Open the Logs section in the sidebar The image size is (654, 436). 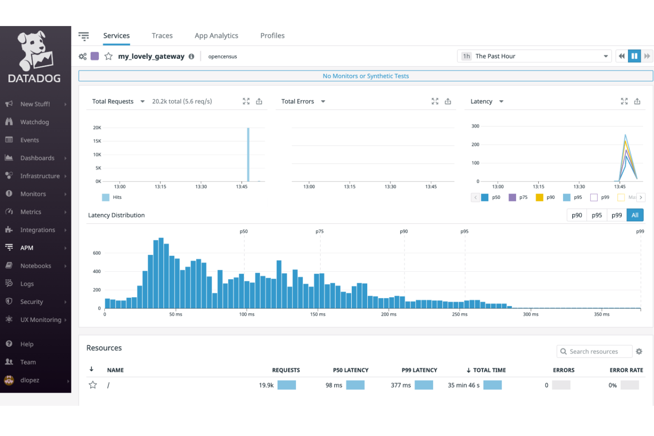(27, 284)
